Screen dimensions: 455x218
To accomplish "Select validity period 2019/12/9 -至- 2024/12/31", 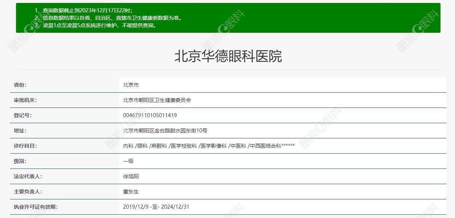I will click(x=156, y=207).
